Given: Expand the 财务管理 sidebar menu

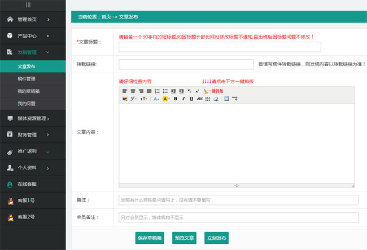Looking at the screenshot, I should tap(33, 135).
